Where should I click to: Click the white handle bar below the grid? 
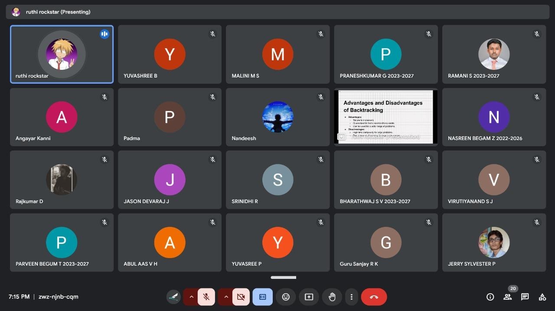[284, 278]
